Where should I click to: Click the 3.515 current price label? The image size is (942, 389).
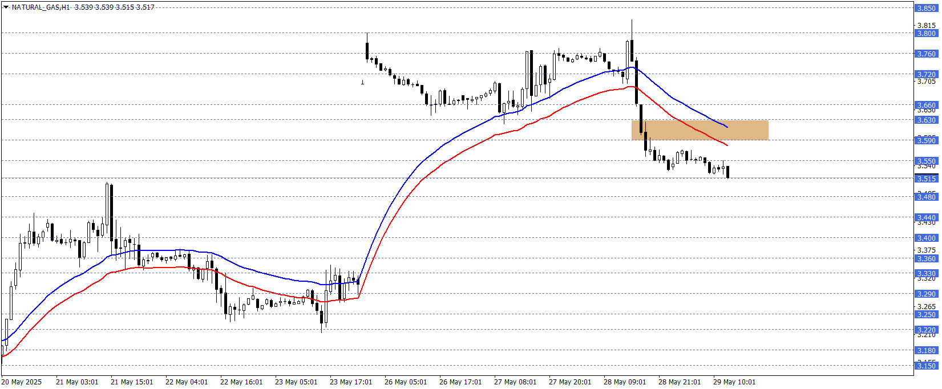click(x=926, y=179)
